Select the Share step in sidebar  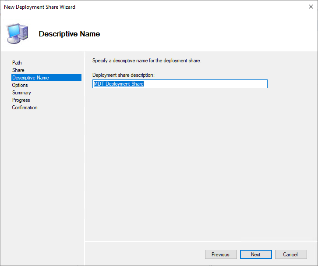pos(18,70)
